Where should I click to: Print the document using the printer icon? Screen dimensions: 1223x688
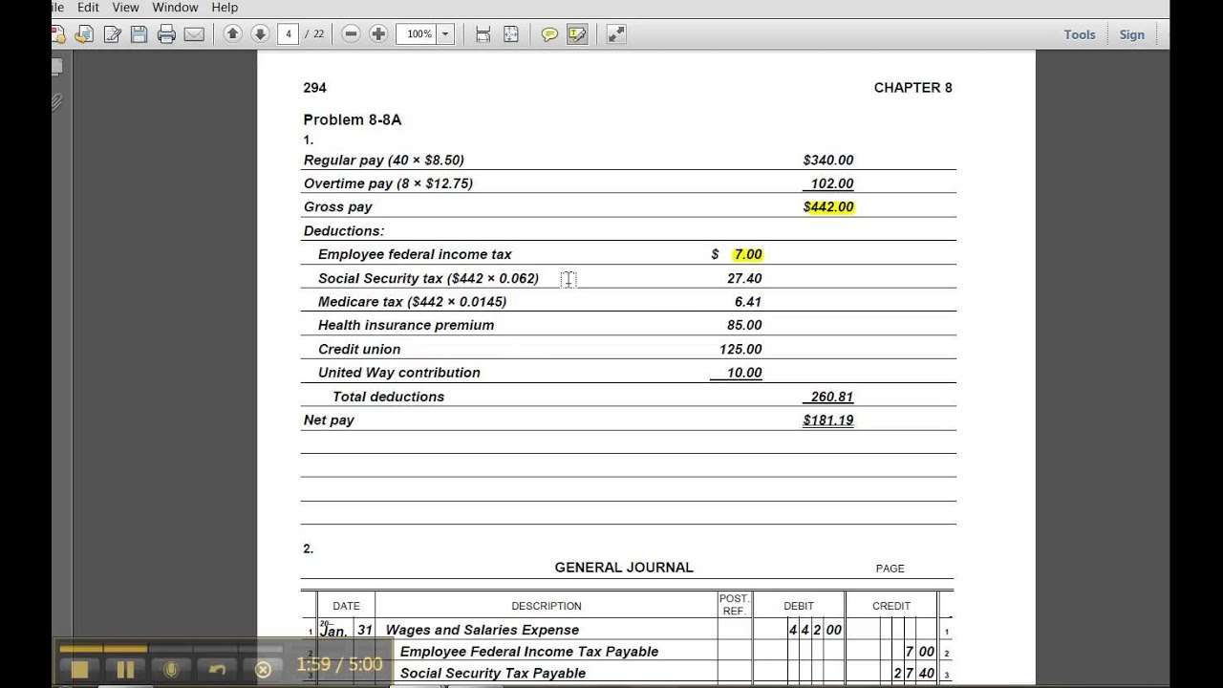pyautogui.click(x=166, y=34)
